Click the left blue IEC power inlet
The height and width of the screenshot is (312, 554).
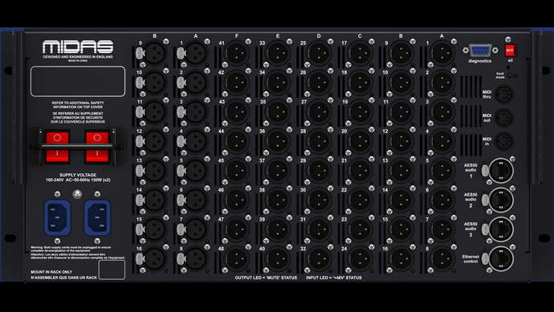57,218
